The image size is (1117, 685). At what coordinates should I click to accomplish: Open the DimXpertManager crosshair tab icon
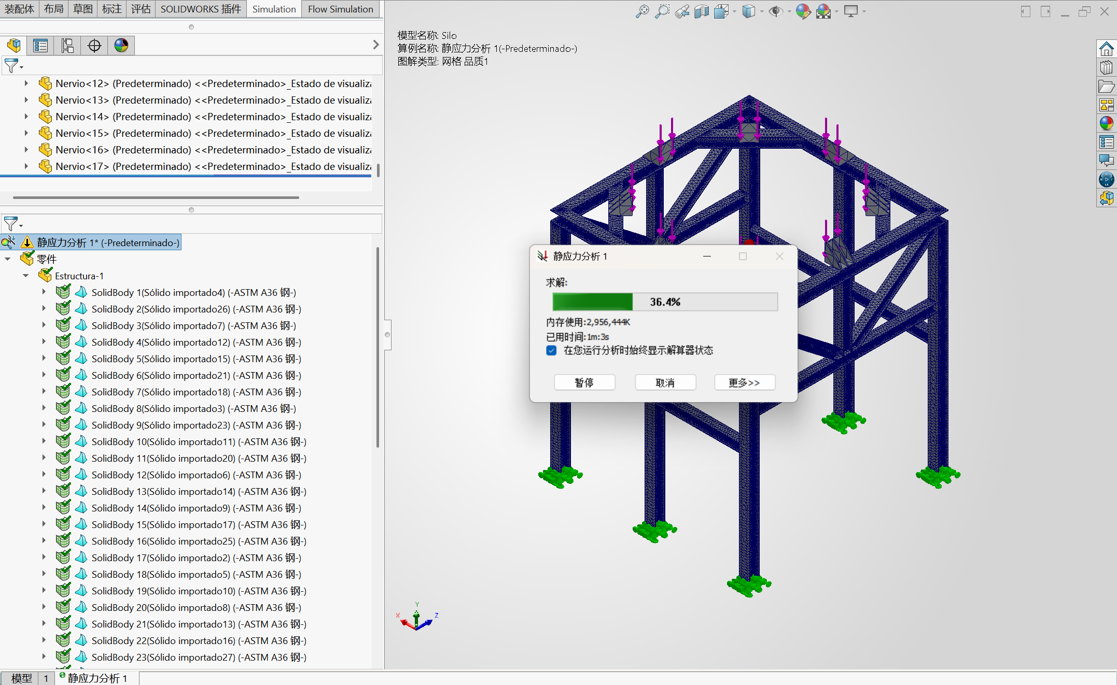(94, 46)
